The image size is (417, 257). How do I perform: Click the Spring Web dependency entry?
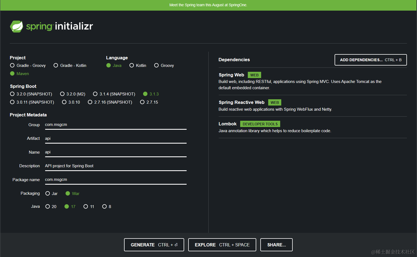(x=313, y=81)
